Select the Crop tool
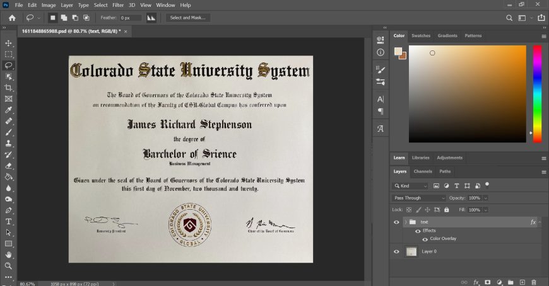This screenshot has height=286, width=549. point(8,88)
